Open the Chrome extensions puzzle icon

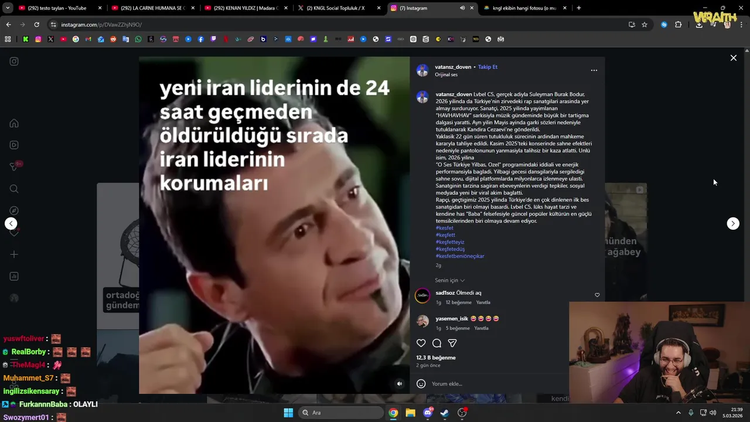pyautogui.click(x=679, y=25)
